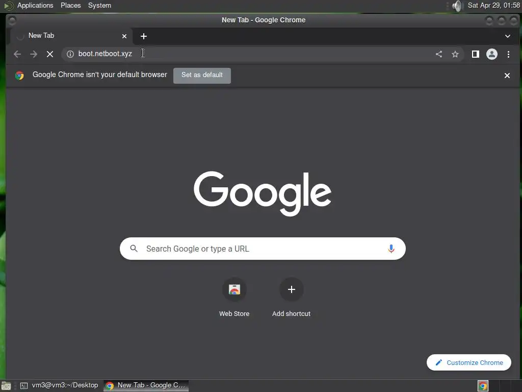The width and height of the screenshot is (522, 392).
Task: Click the Web Store label text
Action: click(x=234, y=314)
